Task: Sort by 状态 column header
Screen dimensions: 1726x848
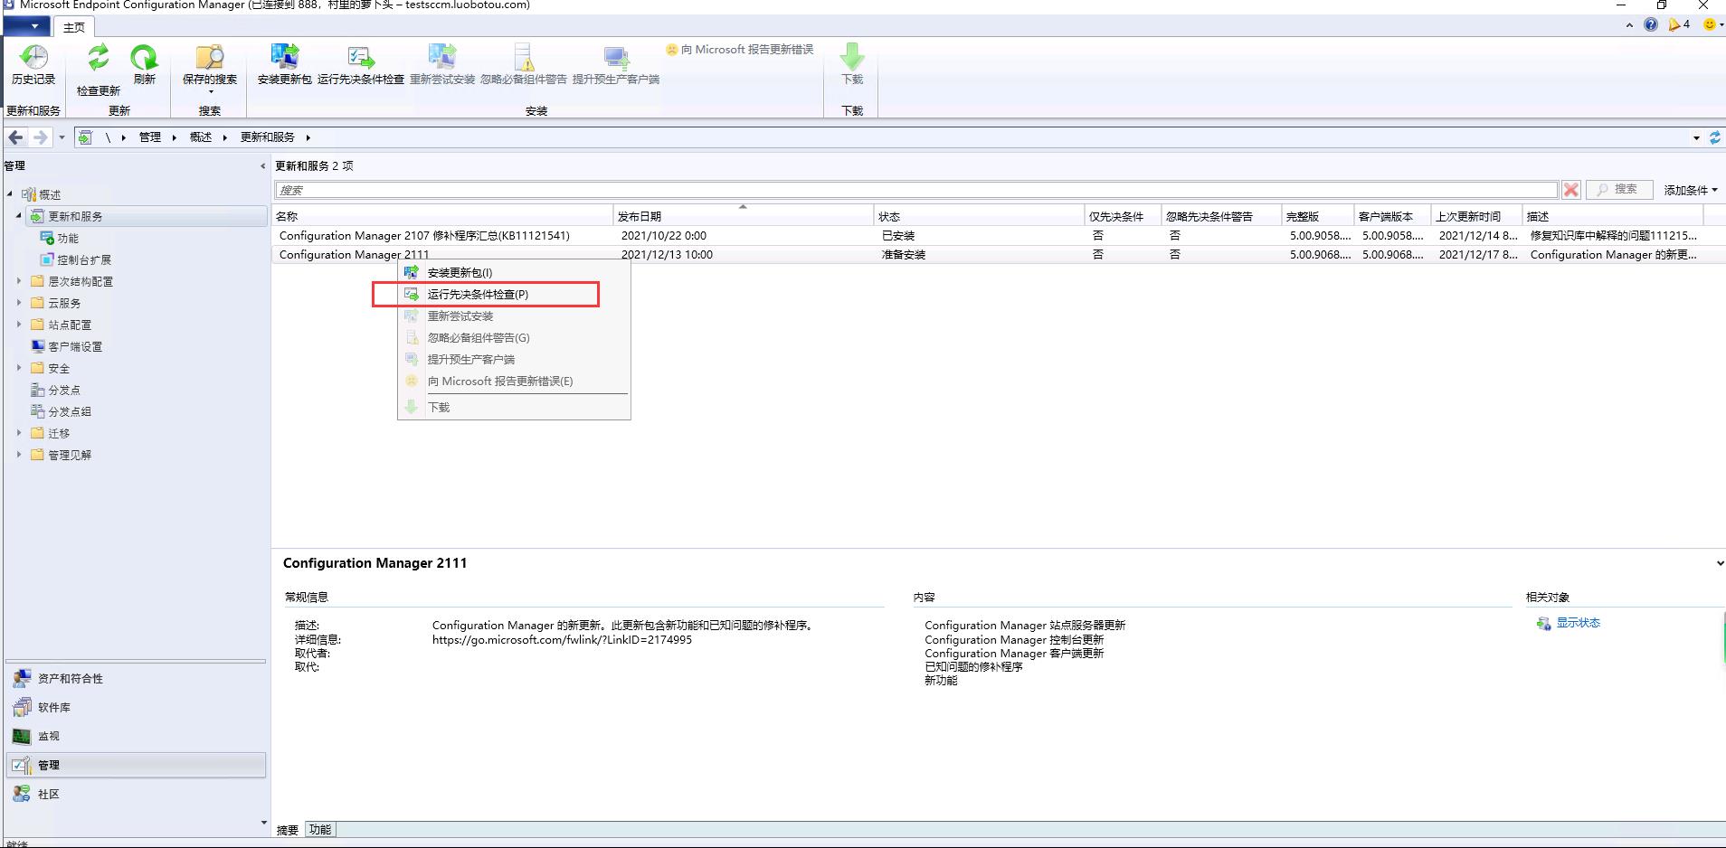Action: click(x=979, y=216)
